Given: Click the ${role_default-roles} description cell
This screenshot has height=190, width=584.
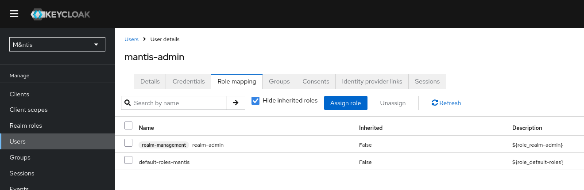Looking at the screenshot, I should 538,162.
